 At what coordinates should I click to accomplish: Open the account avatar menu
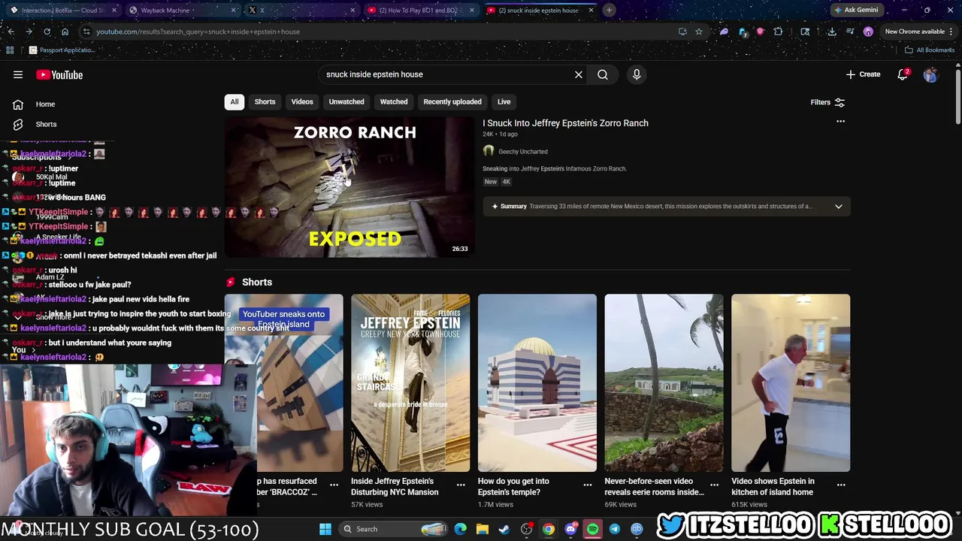(930, 74)
